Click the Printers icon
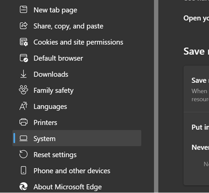 (x=23, y=122)
